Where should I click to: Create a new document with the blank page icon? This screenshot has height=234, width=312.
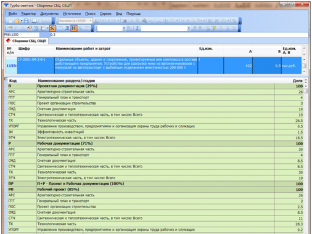coord(10,21)
